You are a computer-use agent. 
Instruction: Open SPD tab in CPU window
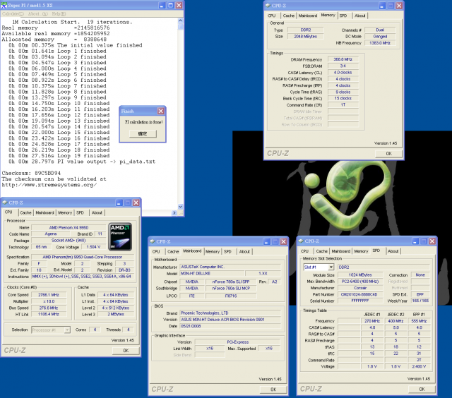pyautogui.click(x=80, y=212)
